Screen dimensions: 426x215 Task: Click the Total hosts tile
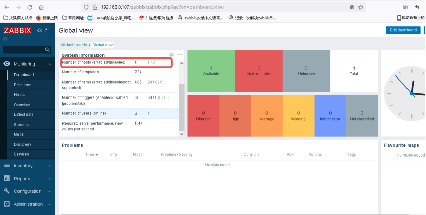point(354,71)
